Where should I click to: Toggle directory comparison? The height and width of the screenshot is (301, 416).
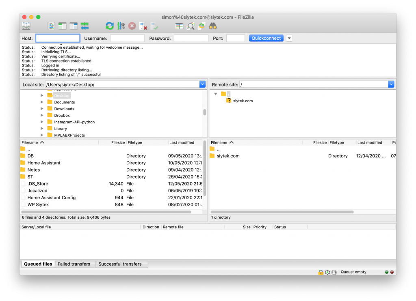(x=191, y=26)
